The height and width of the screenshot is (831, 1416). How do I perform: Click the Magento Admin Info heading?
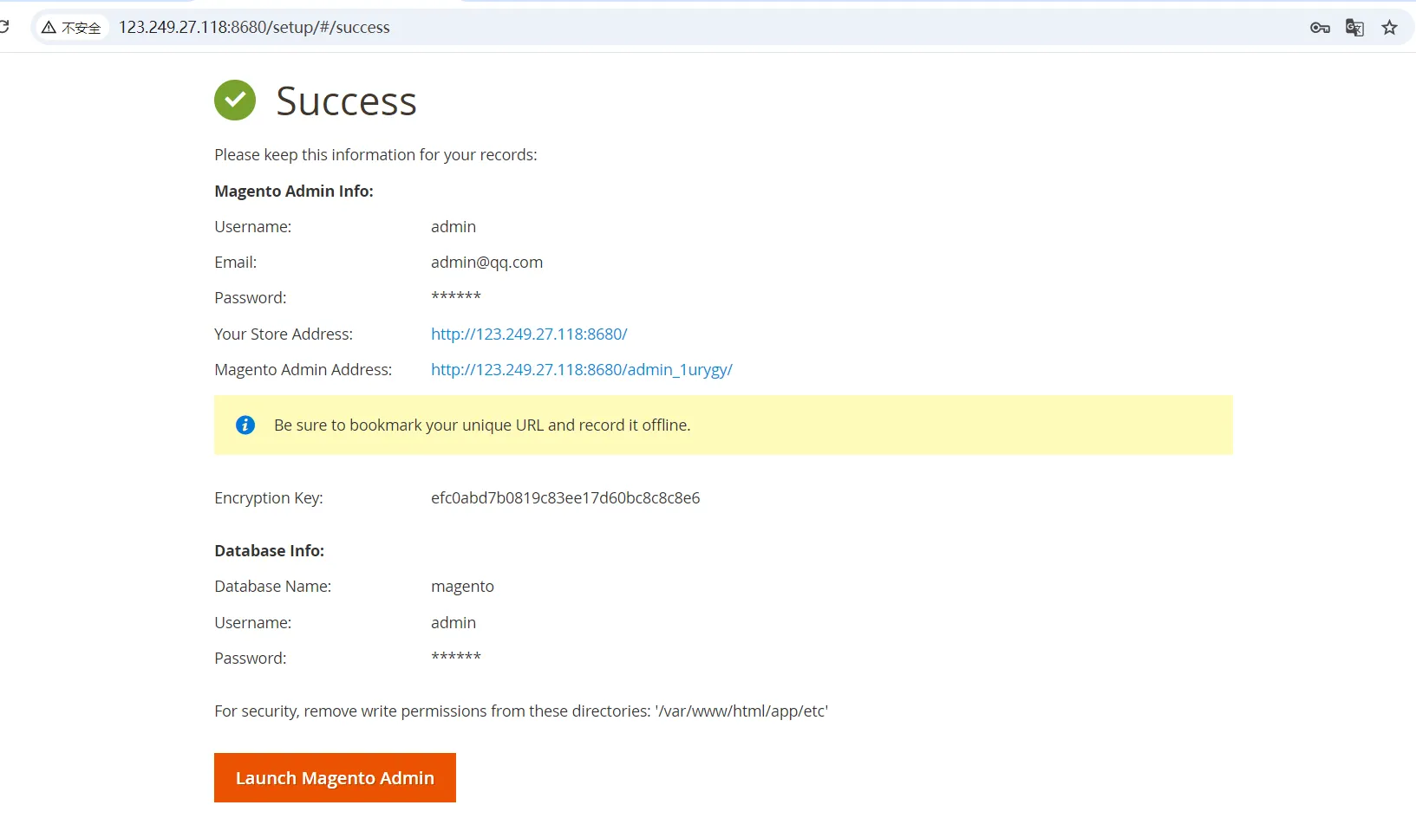coord(294,192)
